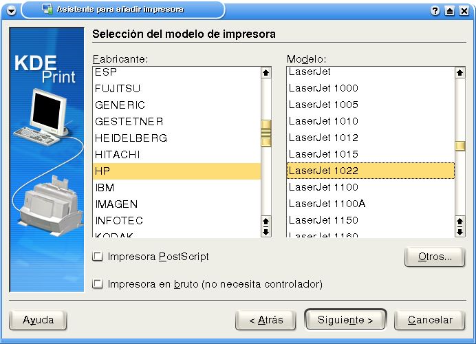Click the title bar help question mark icon
The height and width of the screenshot is (344, 476).
pos(435,11)
